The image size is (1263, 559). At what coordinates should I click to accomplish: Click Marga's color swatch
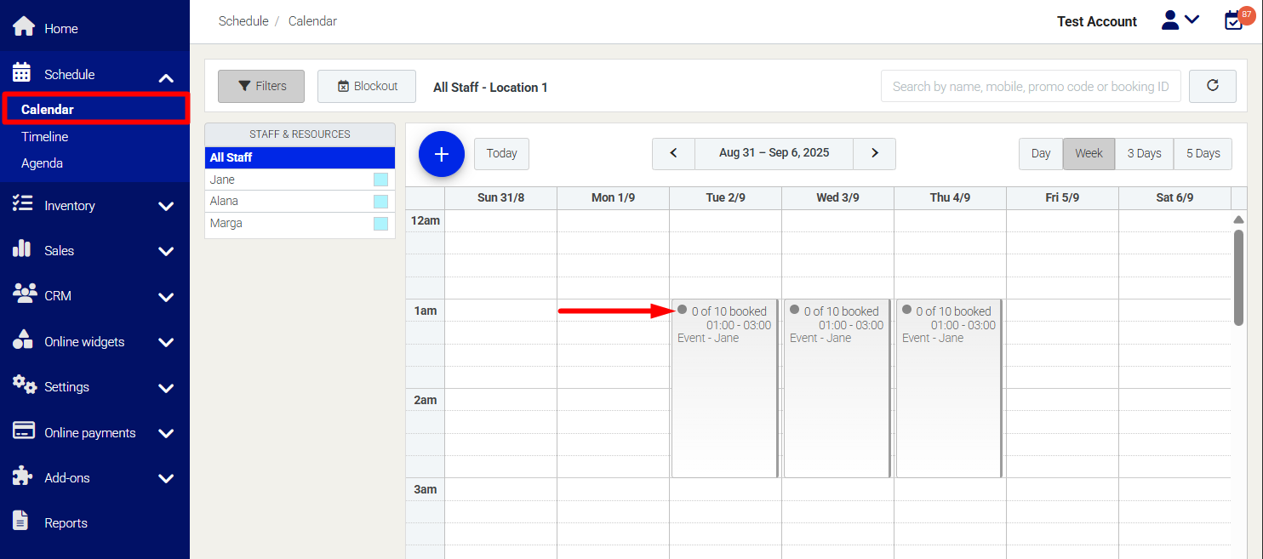380,224
